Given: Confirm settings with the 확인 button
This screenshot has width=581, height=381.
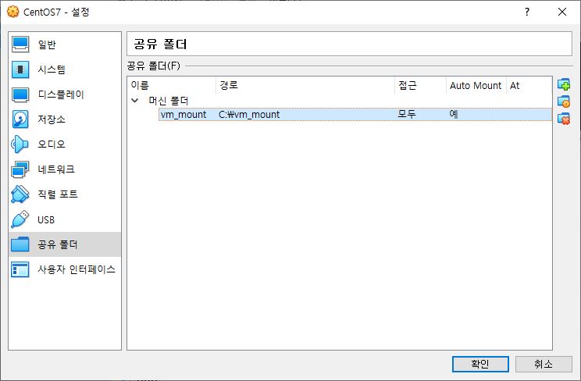Looking at the screenshot, I should coord(480,364).
